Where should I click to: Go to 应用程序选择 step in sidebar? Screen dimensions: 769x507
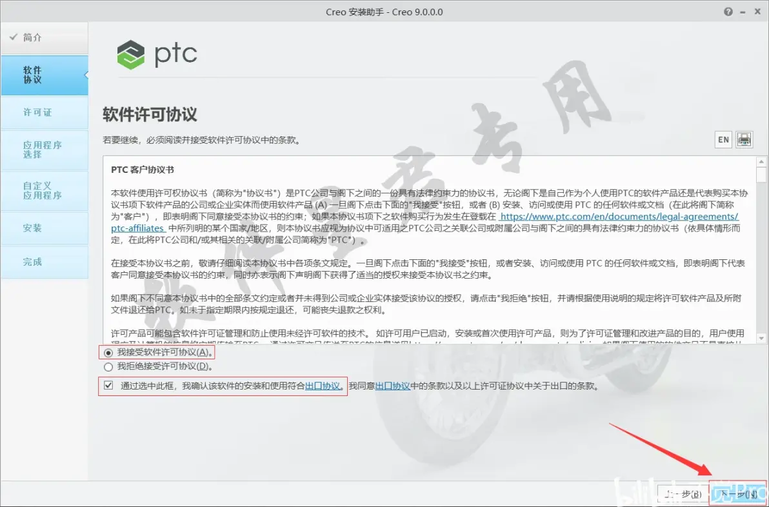(x=45, y=150)
